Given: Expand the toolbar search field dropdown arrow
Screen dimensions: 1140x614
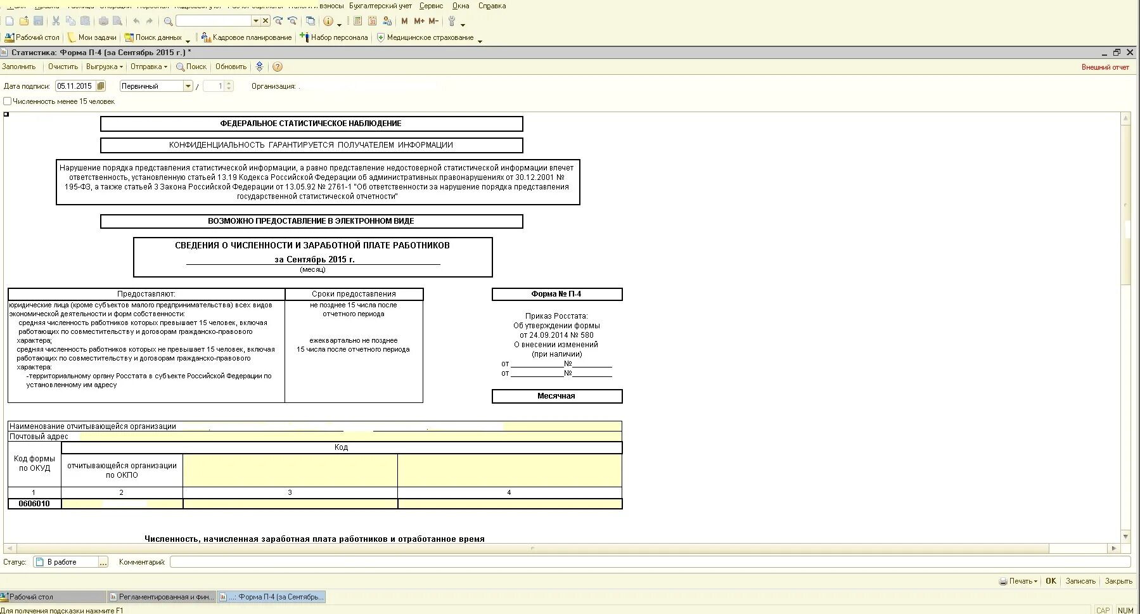Looking at the screenshot, I should click(x=256, y=21).
